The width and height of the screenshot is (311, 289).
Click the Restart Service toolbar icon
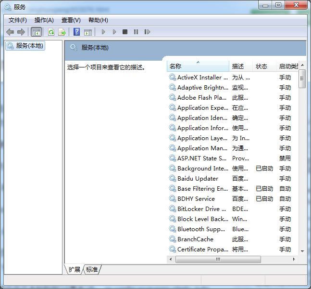[x=147, y=32]
